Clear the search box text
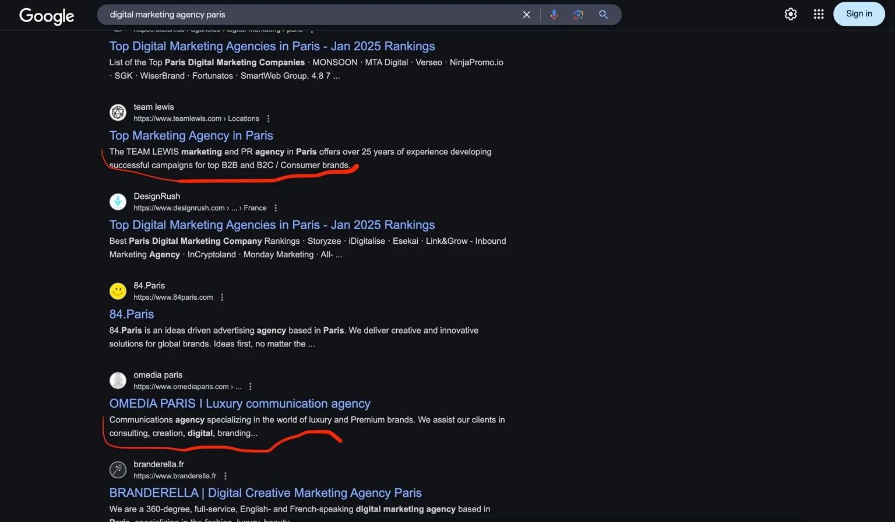 526,15
